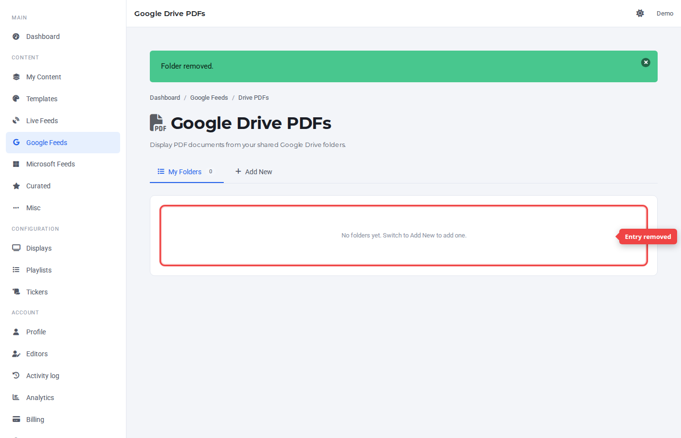The width and height of the screenshot is (681, 438).
Task: Click the 'Display PDF documents' description text
Action: coord(248,145)
